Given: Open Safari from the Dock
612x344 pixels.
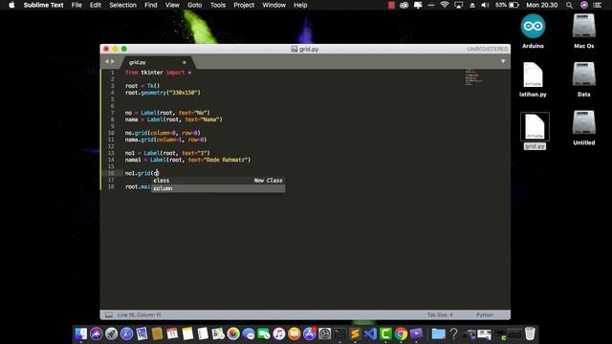Looking at the screenshot, I should click(126, 334).
